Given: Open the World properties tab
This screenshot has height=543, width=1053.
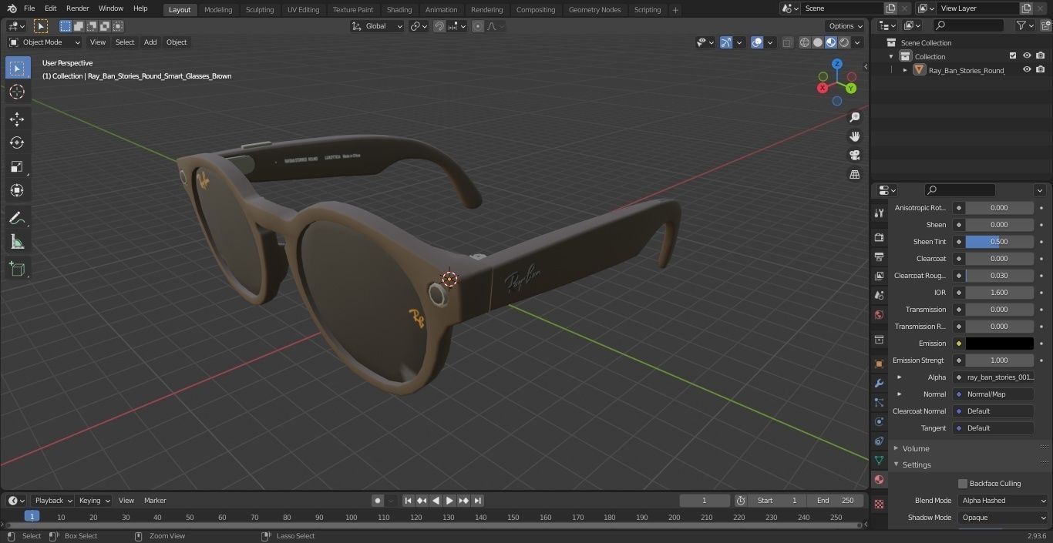Looking at the screenshot, I should click(879, 314).
